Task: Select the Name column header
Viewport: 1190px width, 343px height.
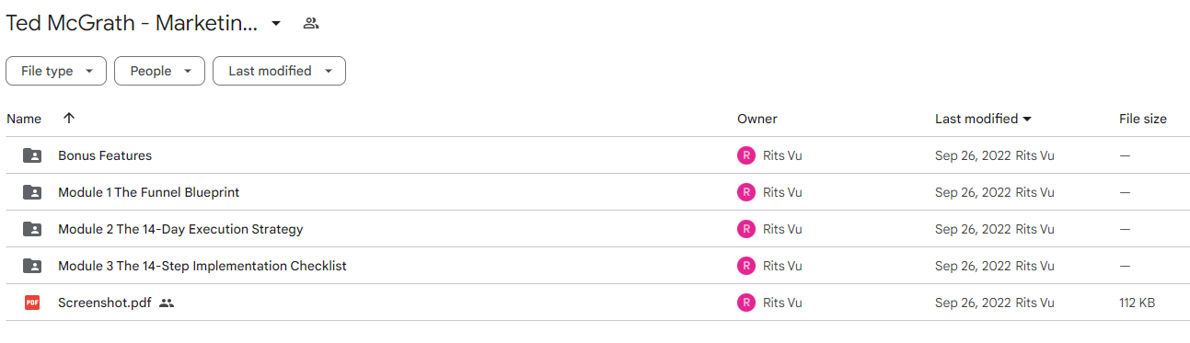Action: [24, 119]
